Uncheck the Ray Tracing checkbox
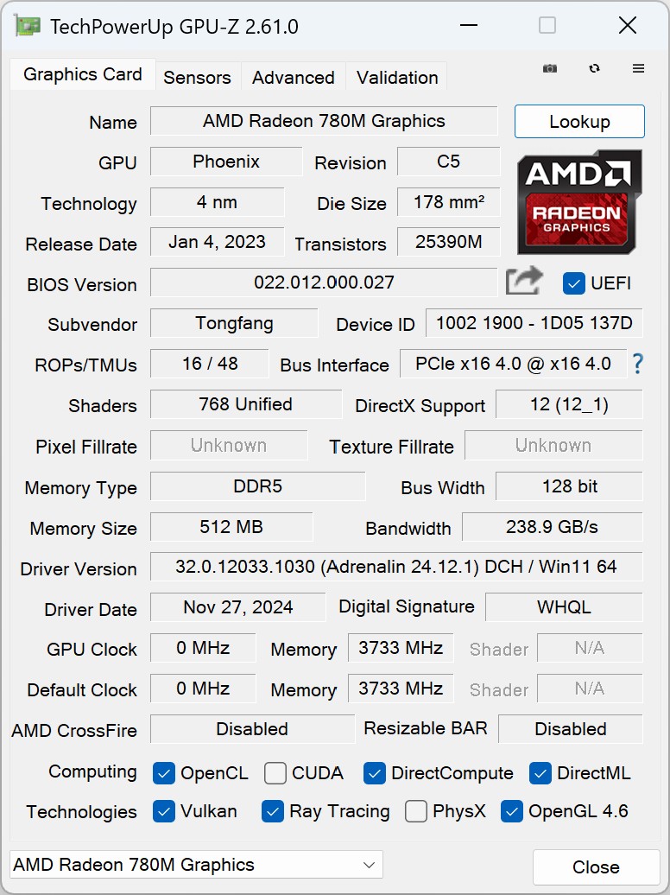Image resolution: width=670 pixels, height=895 pixels. 273,811
